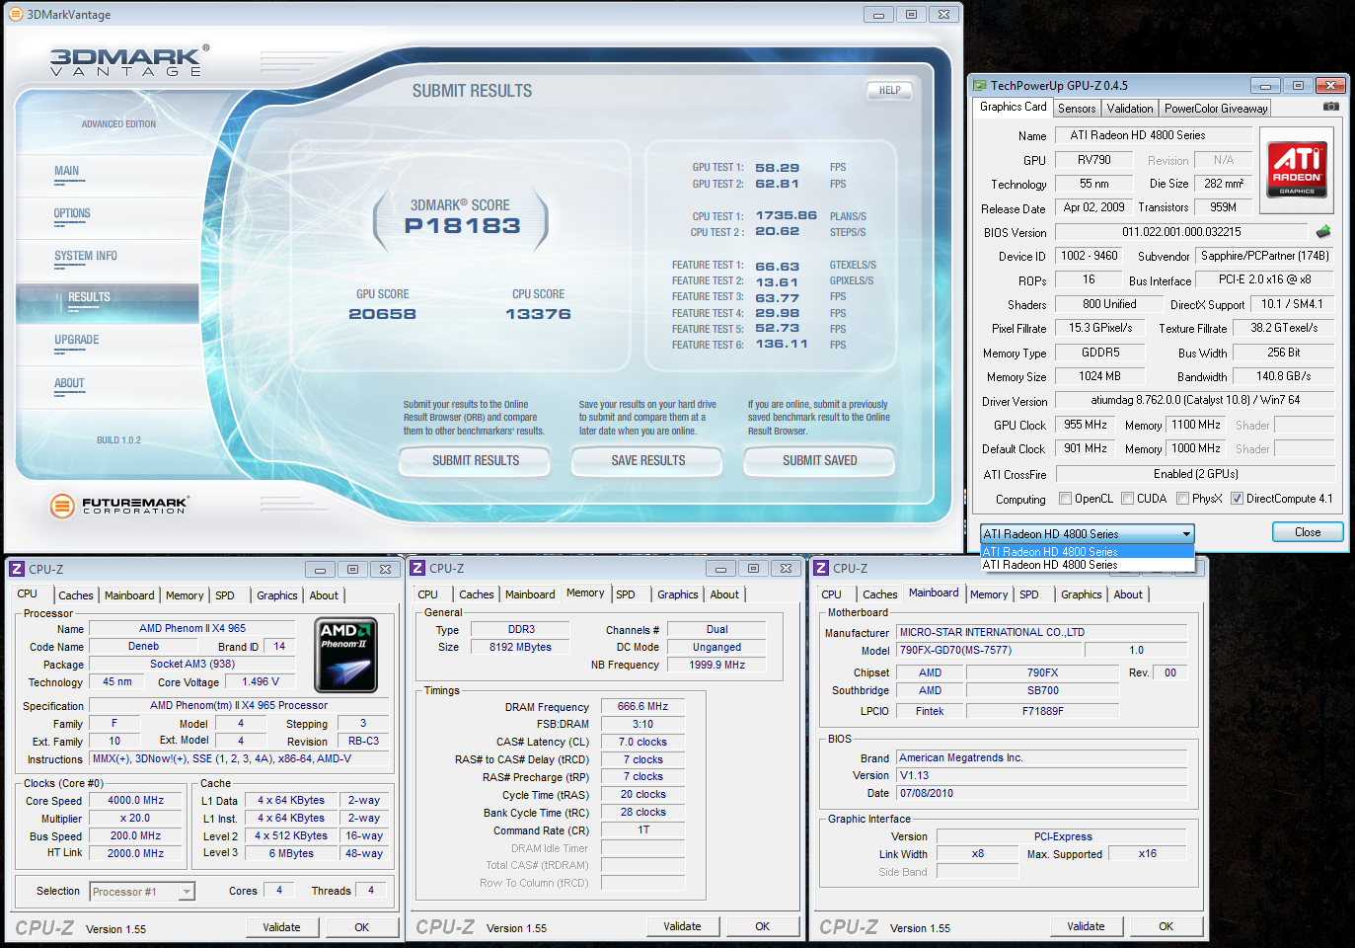Open CPU tab in the Memory CPU-Z window
The height and width of the screenshot is (948, 1355).
coord(428,594)
